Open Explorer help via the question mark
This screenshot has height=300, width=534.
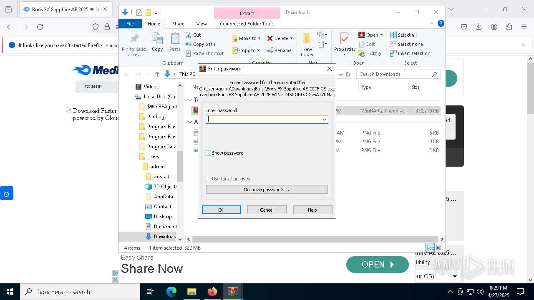441,24
